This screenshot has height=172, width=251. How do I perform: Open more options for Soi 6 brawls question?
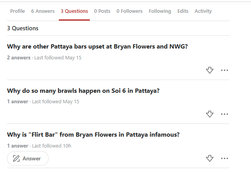tap(225, 114)
